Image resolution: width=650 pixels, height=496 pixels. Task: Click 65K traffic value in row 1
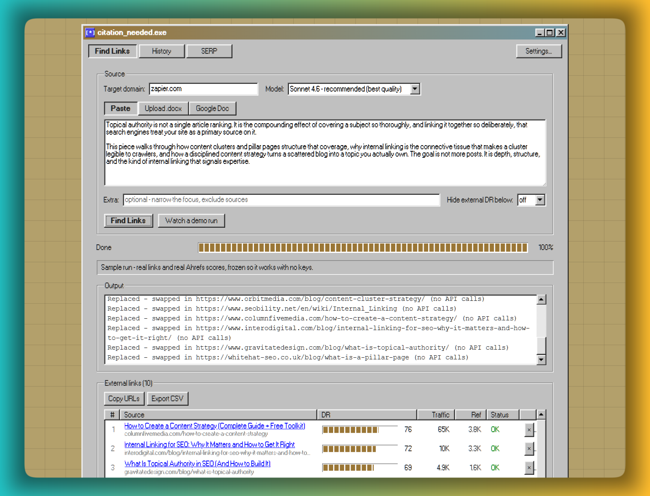444,430
